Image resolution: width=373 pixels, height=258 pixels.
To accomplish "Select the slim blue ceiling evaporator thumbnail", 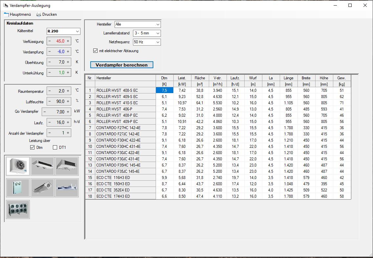I will pyautogui.click(x=67, y=188).
